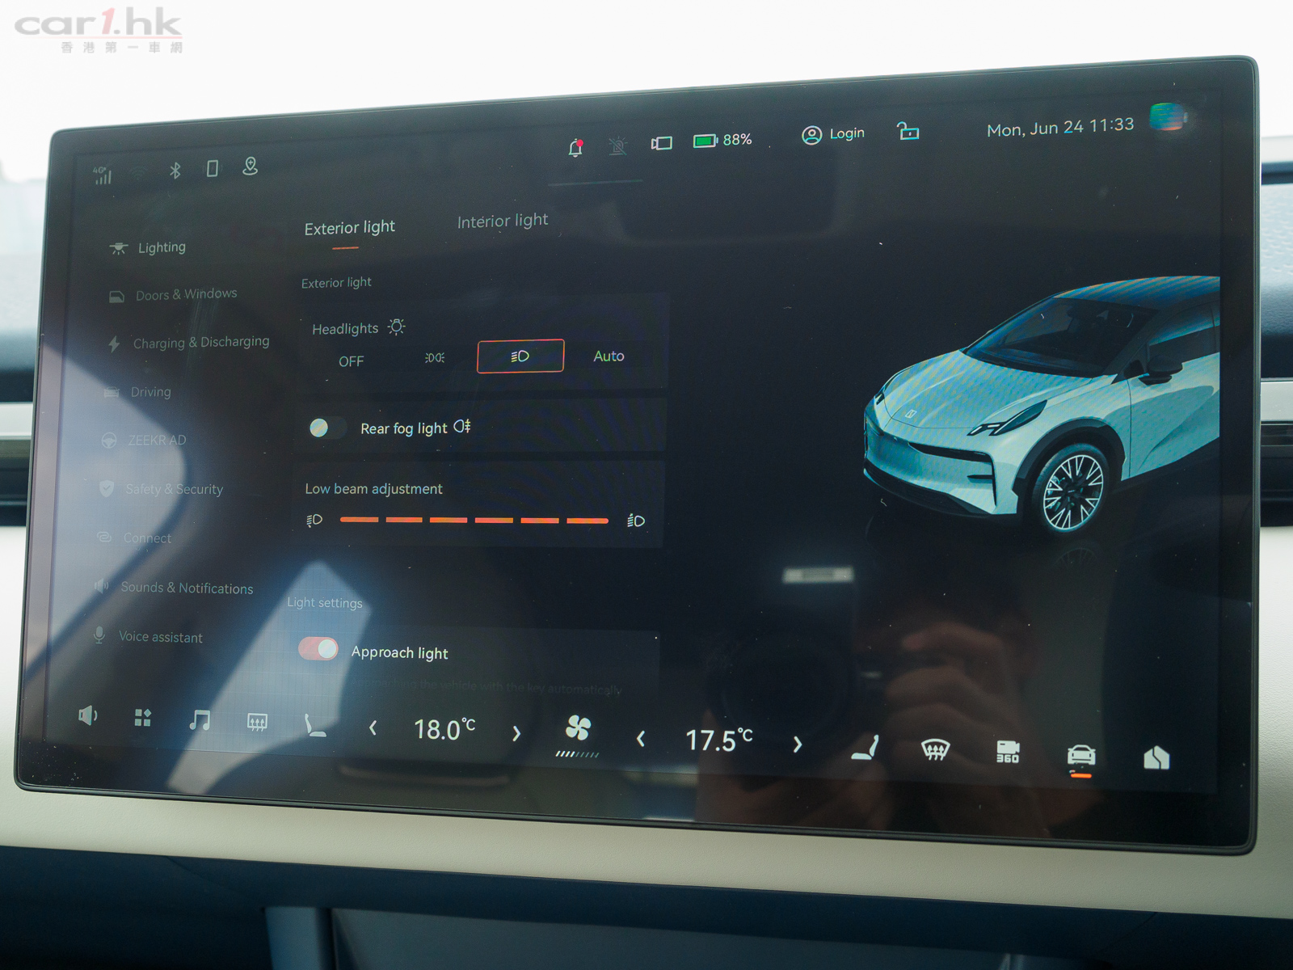The image size is (1293, 970).
Task: Tap the door unlock icon
Action: tap(908, 131)
